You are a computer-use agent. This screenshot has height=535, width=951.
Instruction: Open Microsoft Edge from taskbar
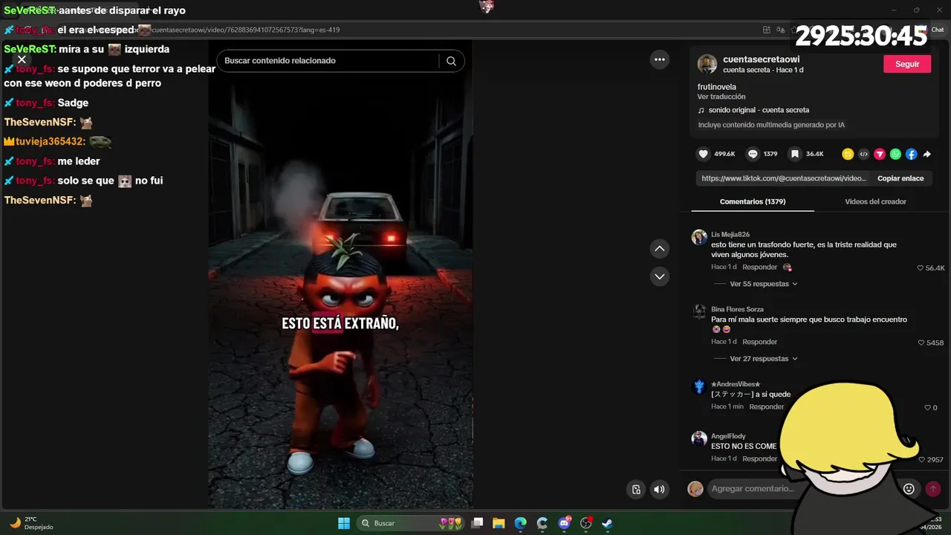(x=520, y=523)
